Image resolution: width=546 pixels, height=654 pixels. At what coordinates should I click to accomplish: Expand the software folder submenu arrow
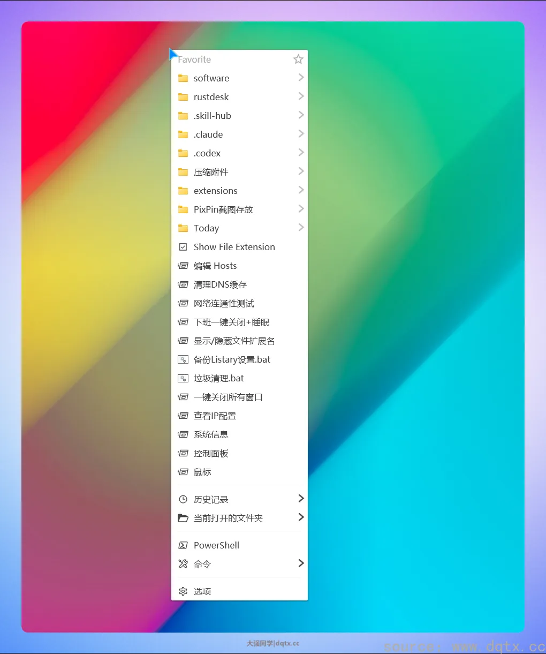click(301, 78)
